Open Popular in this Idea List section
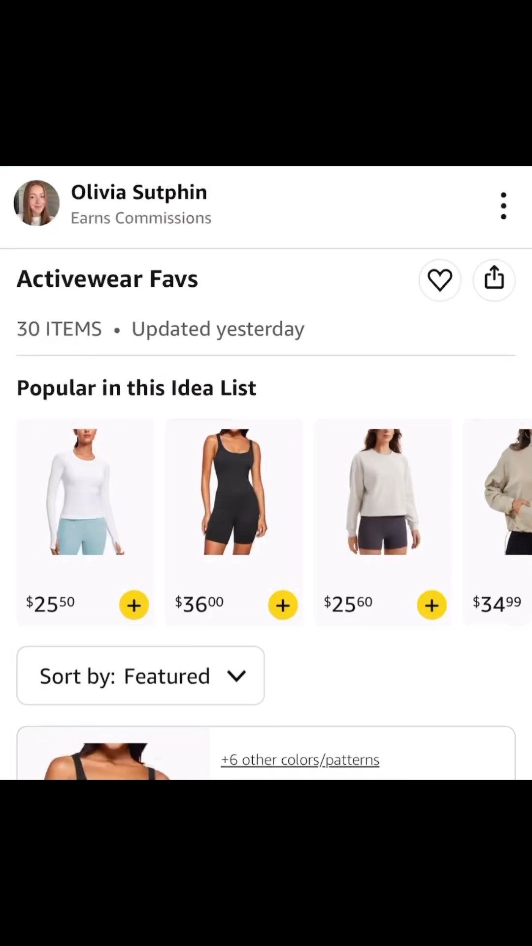The image size is (532, 946). tap(136, 388)
